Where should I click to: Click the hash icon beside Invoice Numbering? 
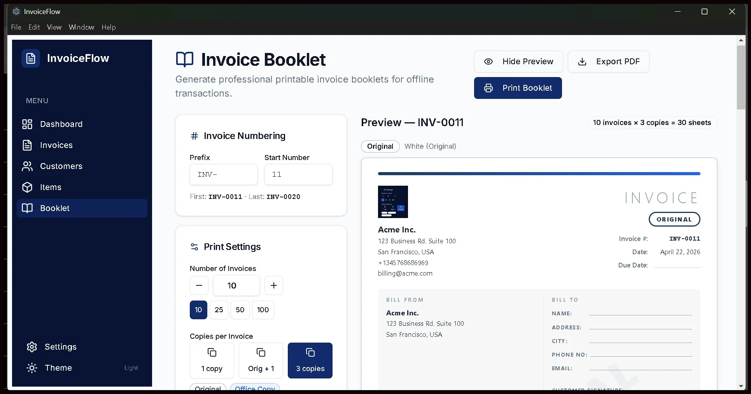[194, 136]
